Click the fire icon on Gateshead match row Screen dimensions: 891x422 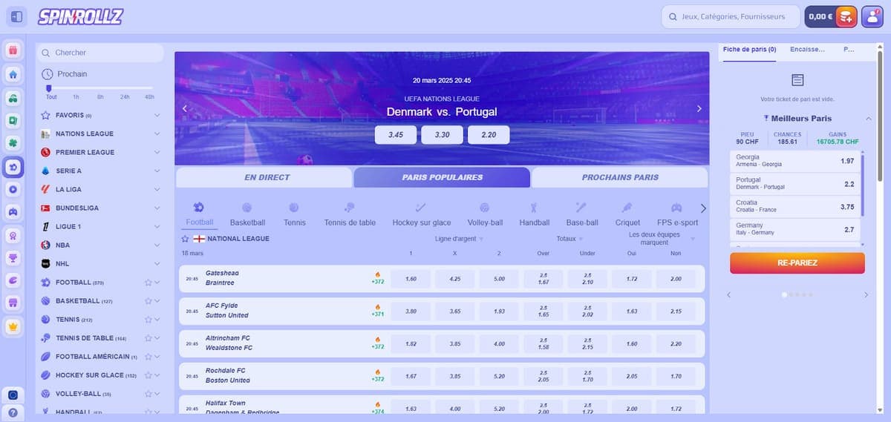pyautogui.click(x=378, y=274)
